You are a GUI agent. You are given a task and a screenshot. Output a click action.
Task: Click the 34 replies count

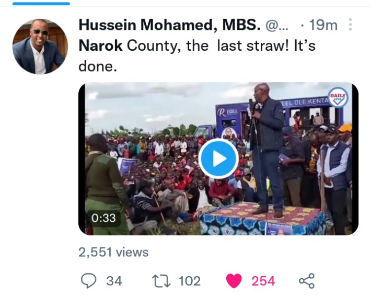tap(114, 281)
